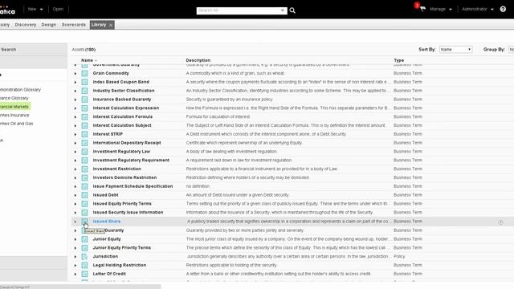Click the Legal Holding Restriction icon

pyautogui.click(x=84, y=265)
